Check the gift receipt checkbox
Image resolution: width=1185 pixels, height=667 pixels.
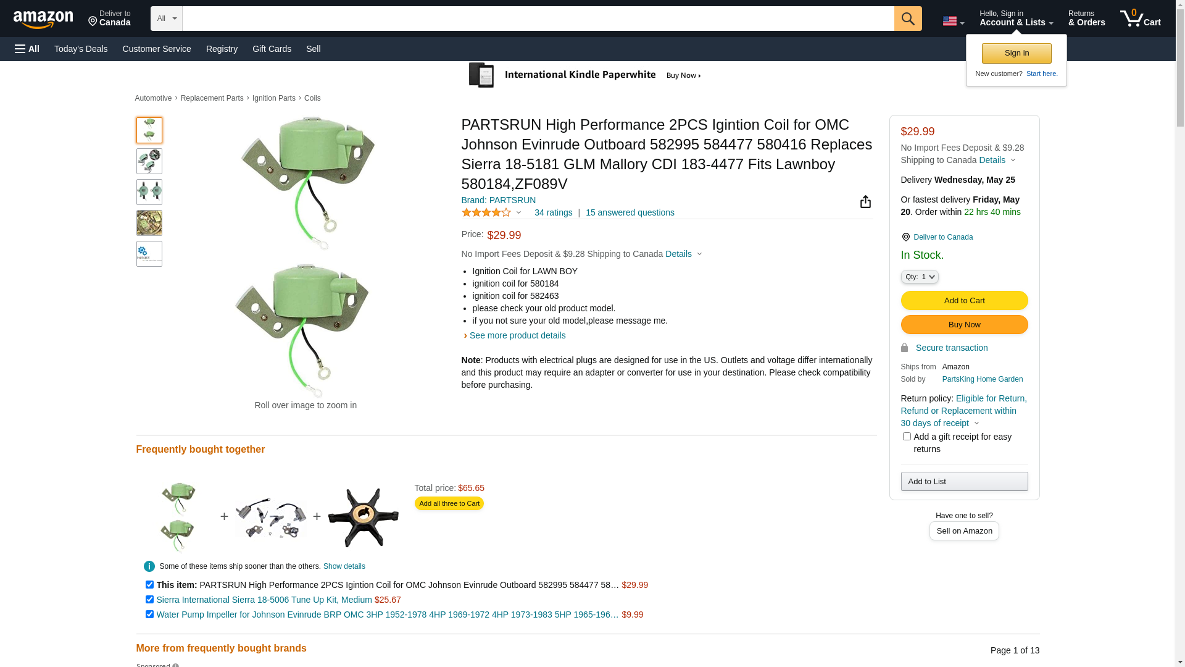point(907,437)
